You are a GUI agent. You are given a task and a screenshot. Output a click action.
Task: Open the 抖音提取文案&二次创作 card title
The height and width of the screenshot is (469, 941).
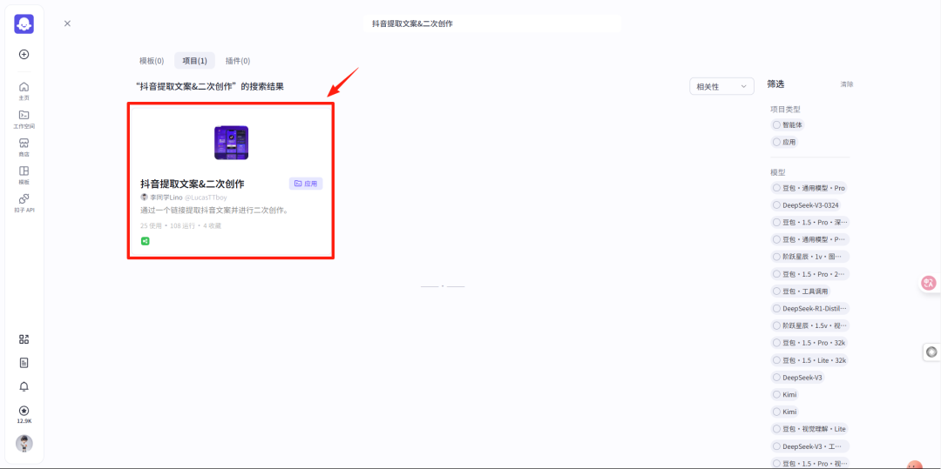click(x=192, y=184)
